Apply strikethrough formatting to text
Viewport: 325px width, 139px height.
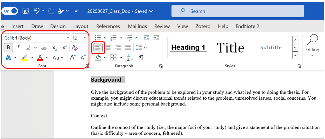tap(44, 47)
